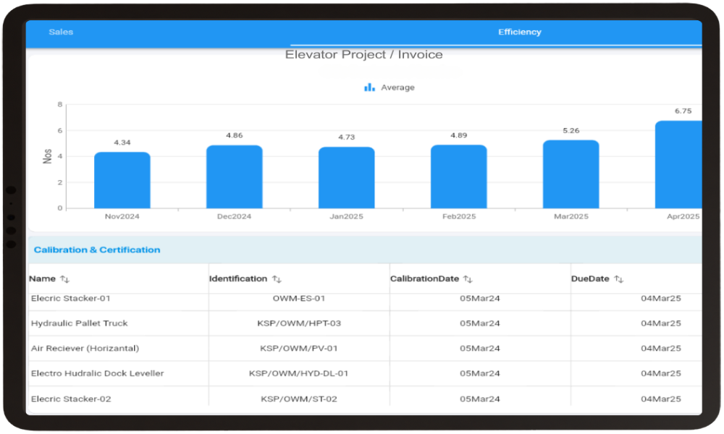Viewport: 724px width, 434px height.
Task: Select the Feb2025 bar showing 4.89
Action: click(x=459, y=177)
